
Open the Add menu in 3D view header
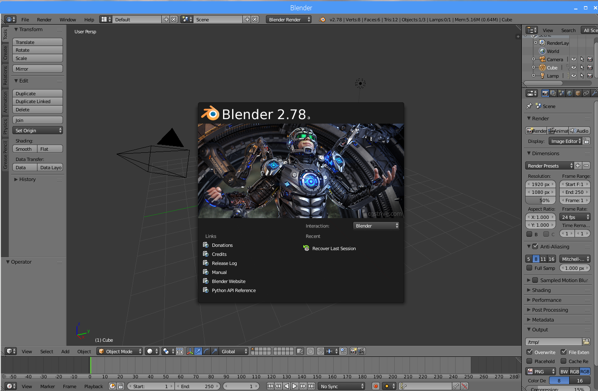[x=65, y=351]
